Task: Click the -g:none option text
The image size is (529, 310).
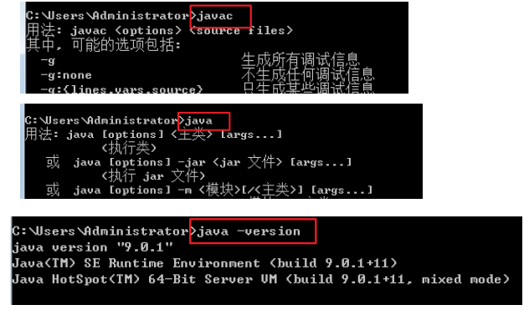Action: point(66,75)
